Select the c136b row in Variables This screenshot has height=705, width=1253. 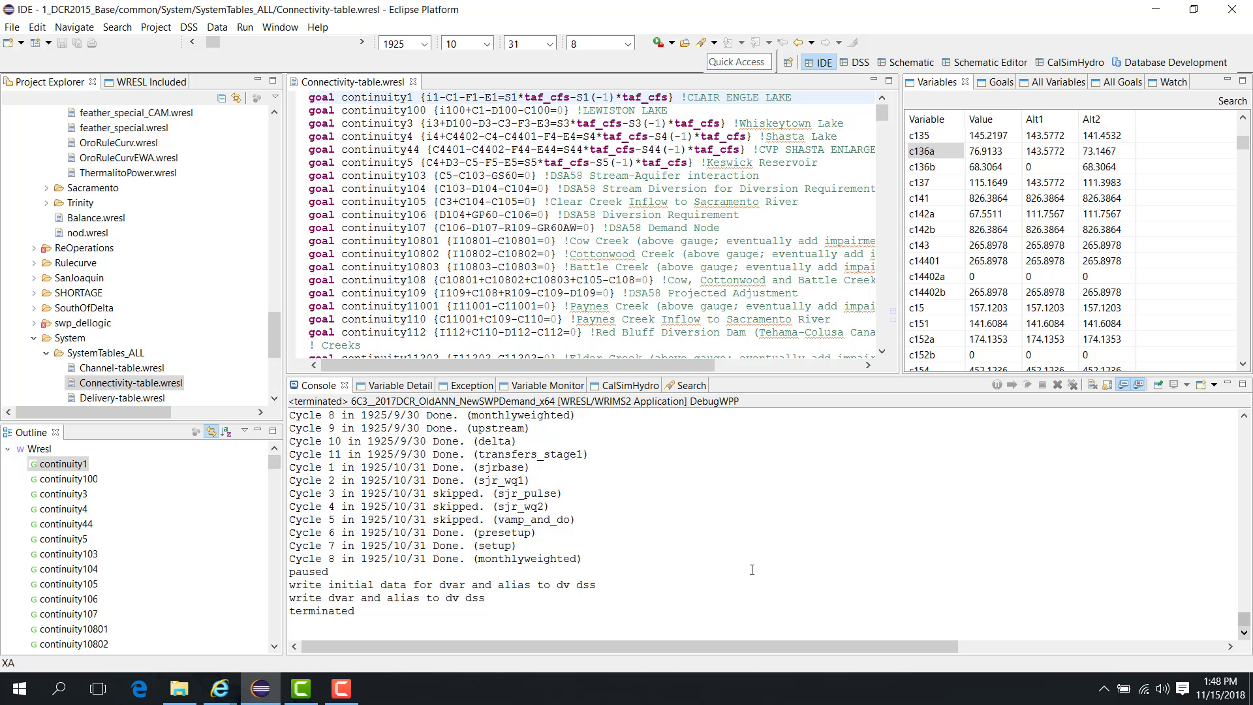tap(1020, 167)
